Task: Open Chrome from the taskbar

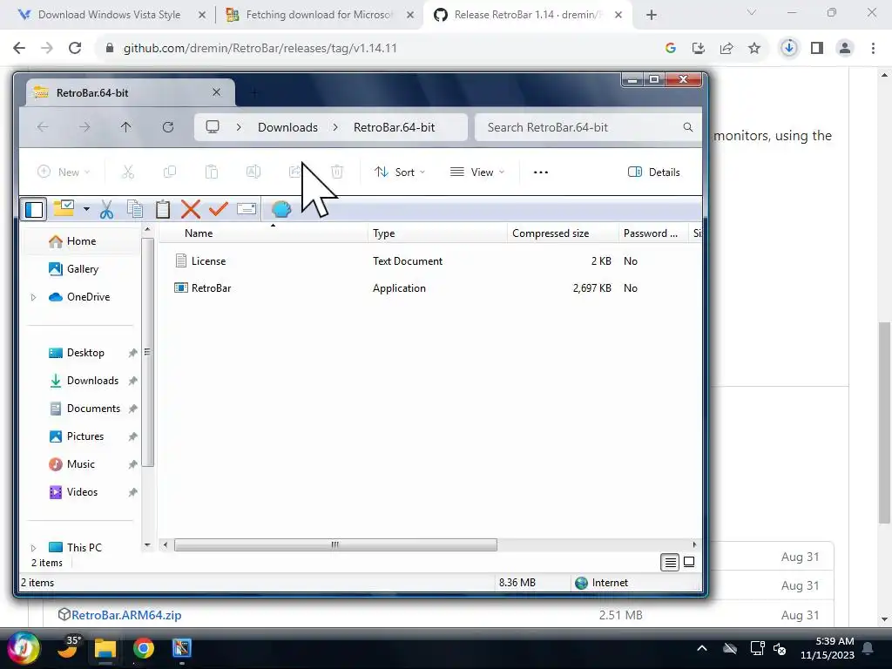Action: [144, 648]
